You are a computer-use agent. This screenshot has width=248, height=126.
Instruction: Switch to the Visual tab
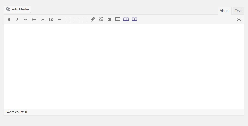pyautogui.click(x=224, y=11)
